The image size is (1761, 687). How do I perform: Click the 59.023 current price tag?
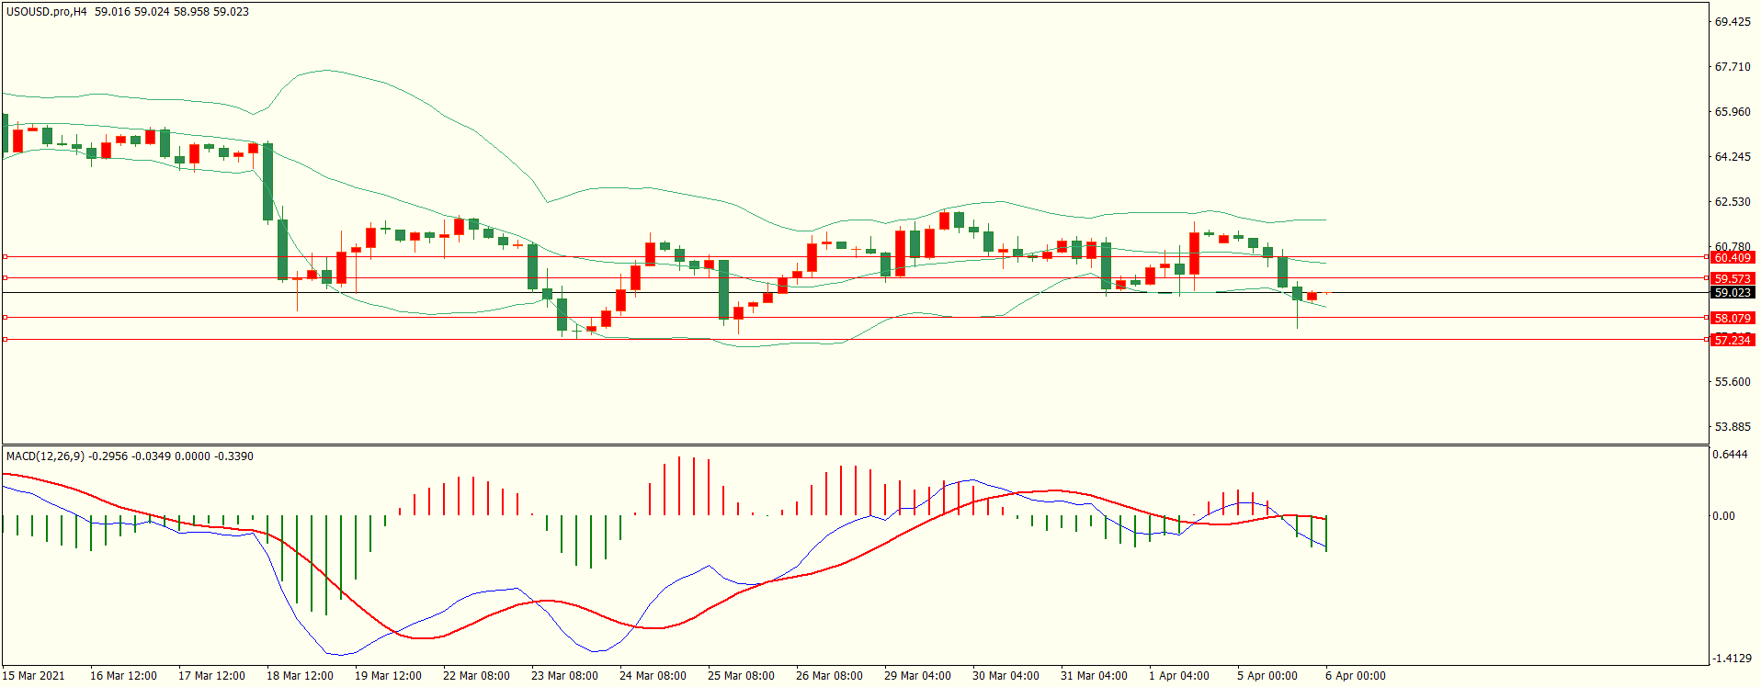coord(1733,293)
